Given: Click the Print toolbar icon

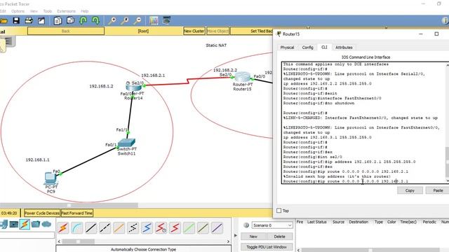Looking at the screenshot, I should (x=29, y=20).
